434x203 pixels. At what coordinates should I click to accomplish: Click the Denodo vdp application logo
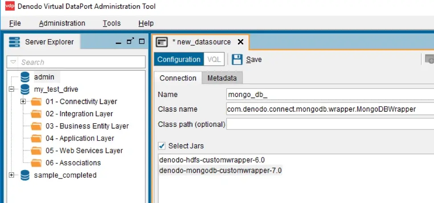[x=10, y=6]
